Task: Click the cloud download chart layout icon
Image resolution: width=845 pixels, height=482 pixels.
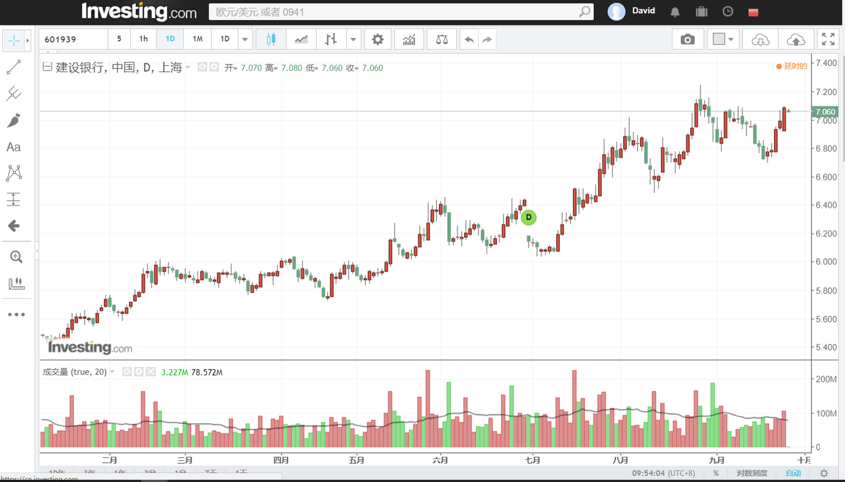Action: pyautogui.click(x=760, y=39)
